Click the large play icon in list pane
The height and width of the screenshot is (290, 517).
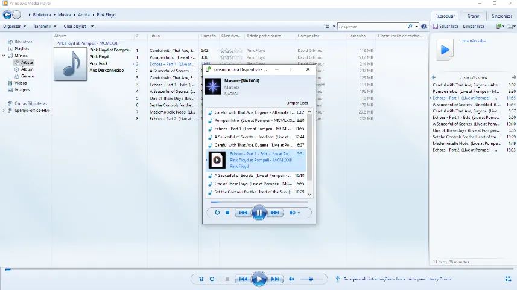[x=445, y=50]
